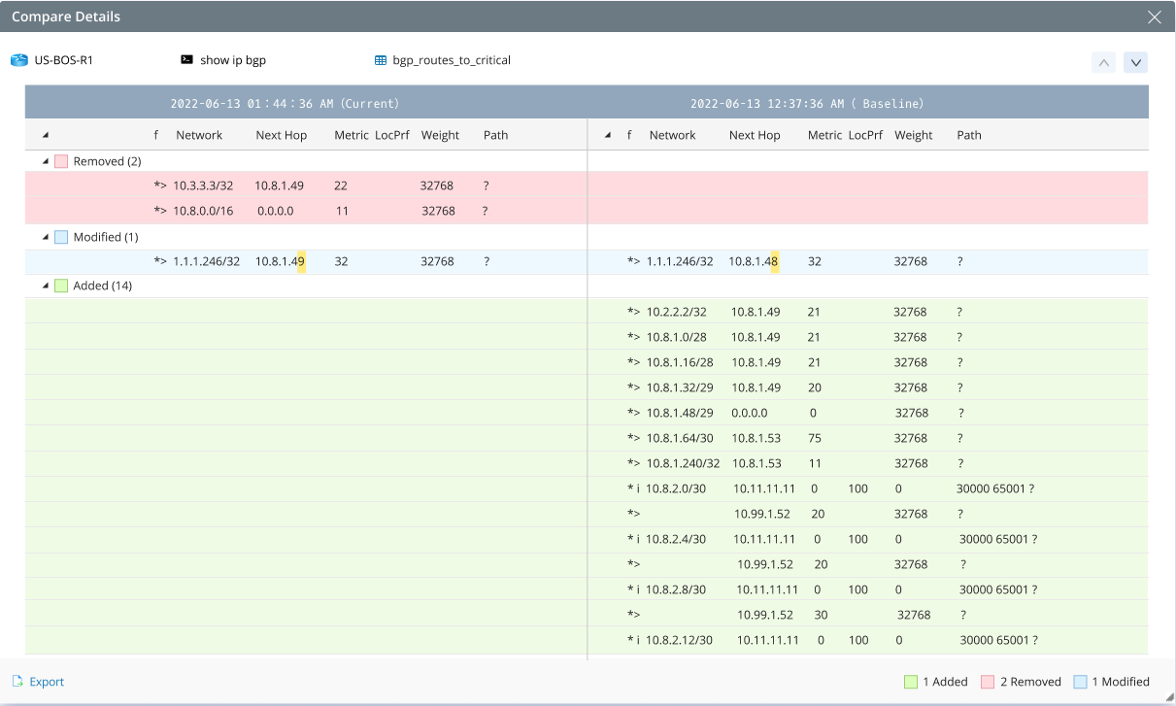Click the pink Removed group color swatch

coord(61,161)
